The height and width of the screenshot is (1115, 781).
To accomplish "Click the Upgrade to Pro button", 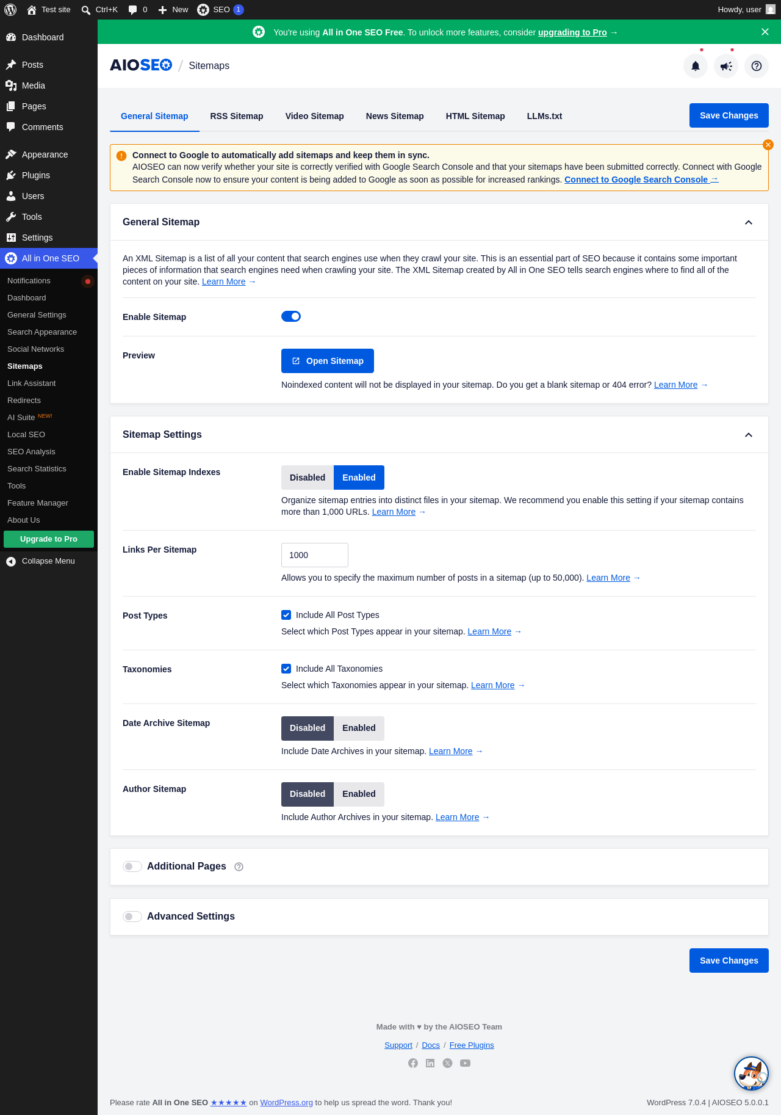I will (49, 539).
